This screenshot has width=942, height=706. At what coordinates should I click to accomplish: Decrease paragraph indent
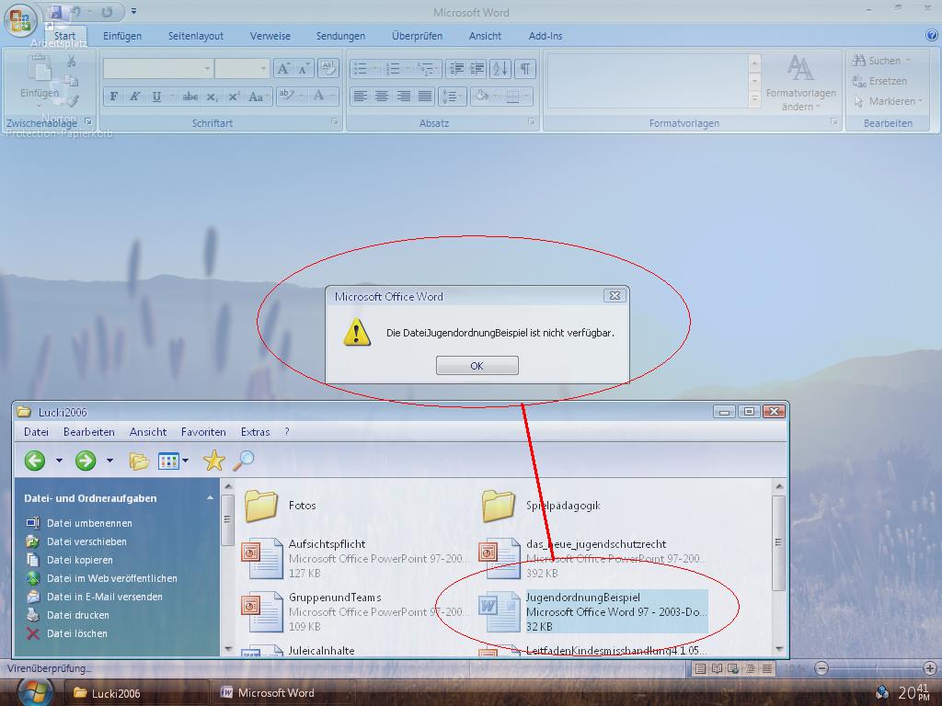pyautogui.click(x=456, y=69)
